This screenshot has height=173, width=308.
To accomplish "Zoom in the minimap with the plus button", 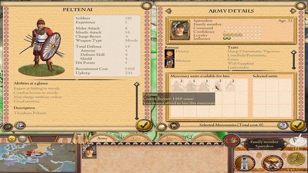I will pyautogui.click(x=12, y=139).
